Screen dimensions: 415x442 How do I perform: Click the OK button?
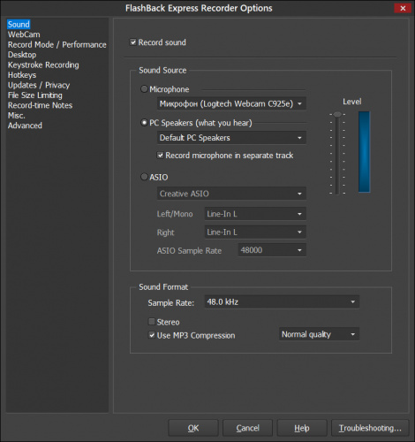[x=193, y=428]
